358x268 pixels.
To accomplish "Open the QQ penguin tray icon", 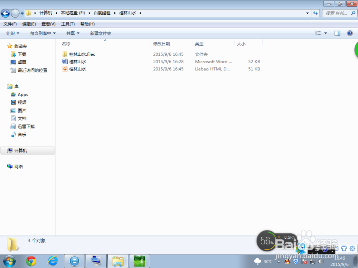I will (x=287, y=262).
